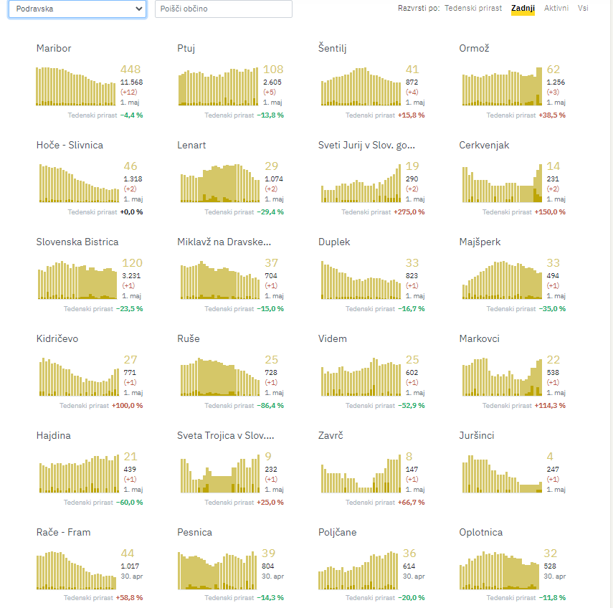Click the Oplotnica title
The height and width of the screenshot is (608, 613).
coord(481,532)
